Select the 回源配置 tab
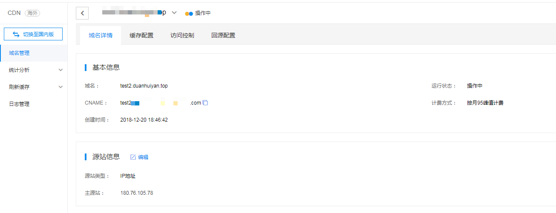The image size is (556, 213). click(223, 35)
